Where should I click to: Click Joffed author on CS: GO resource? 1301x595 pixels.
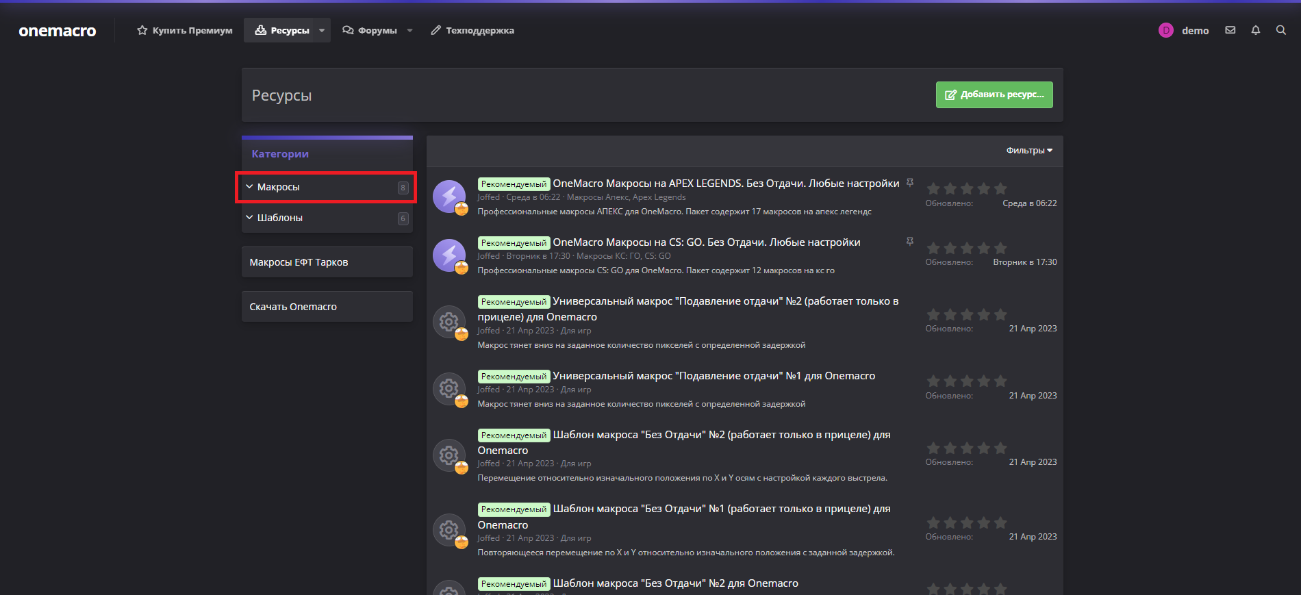click(x=489, y=256)
